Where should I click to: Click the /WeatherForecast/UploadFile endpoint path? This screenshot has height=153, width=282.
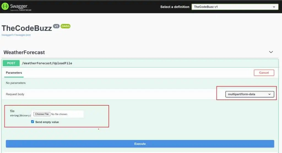47,63
